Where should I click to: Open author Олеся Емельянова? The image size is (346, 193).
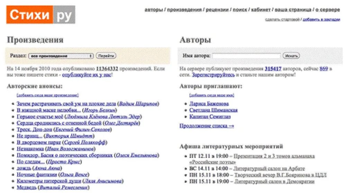(137, 155)
